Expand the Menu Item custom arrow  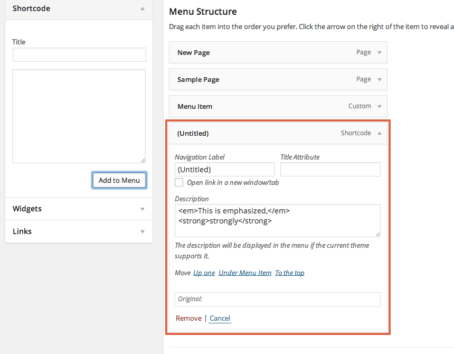point(379,107)
